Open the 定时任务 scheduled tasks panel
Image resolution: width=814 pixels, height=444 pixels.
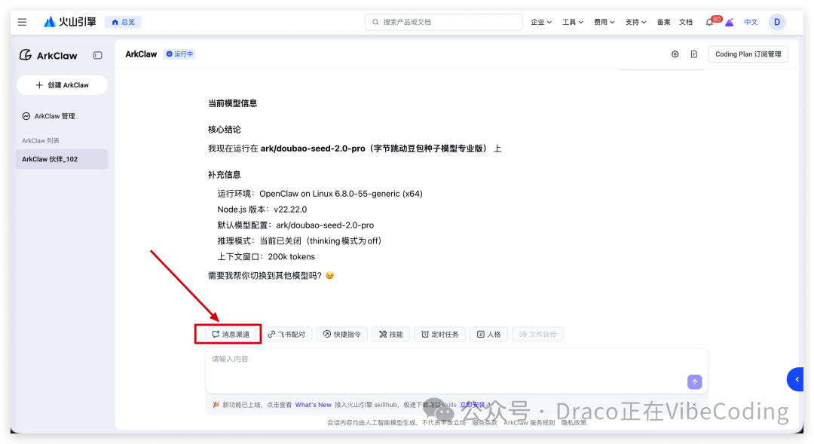439,334
